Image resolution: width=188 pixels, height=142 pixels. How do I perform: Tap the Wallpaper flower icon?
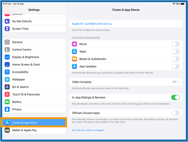tap(7, 79)
